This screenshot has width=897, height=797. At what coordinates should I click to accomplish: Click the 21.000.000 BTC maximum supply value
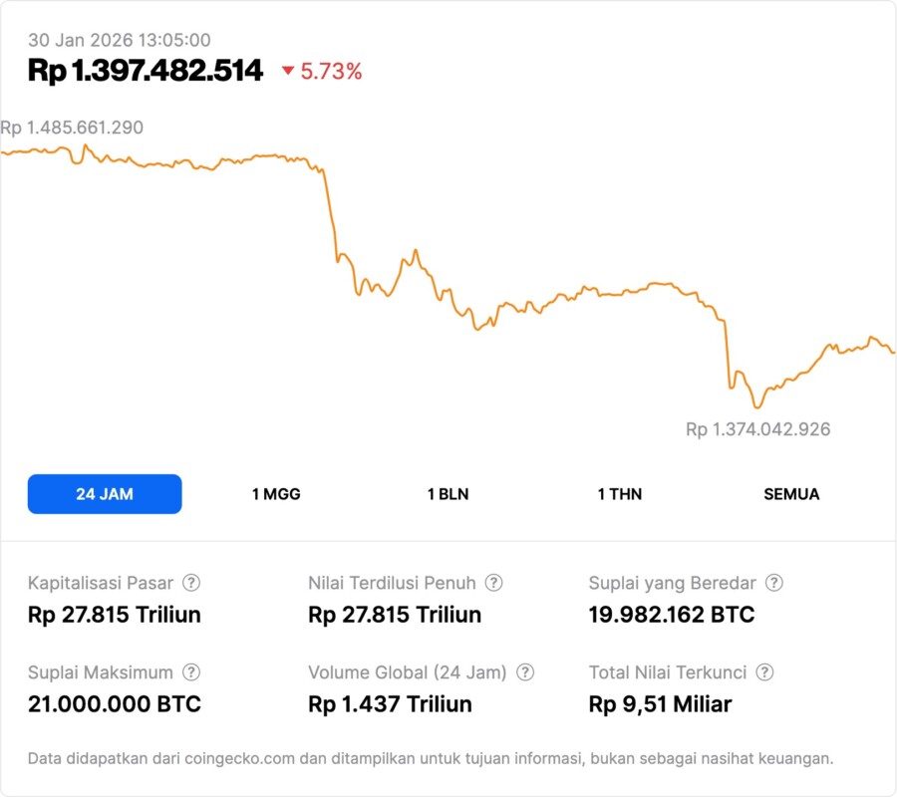pyautogui.click(x=115, y=704)
